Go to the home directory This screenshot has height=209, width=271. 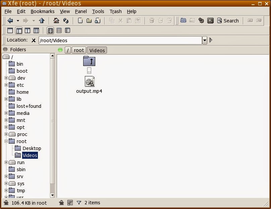56,21
